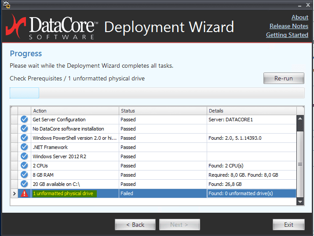Select the '.NET Framework' row text

pos(50,147)
